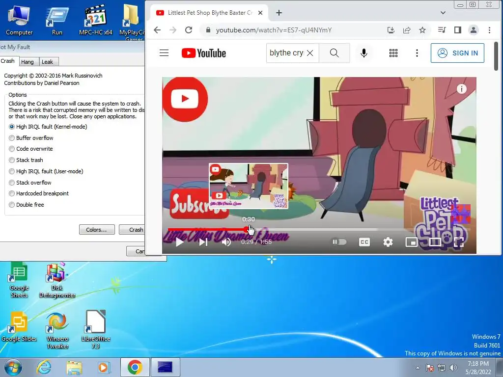Image resolution: width=503 pixels, height=377 pixels.
Task: Switch to the Crash tab in NotMyFault
Action: 7,61
